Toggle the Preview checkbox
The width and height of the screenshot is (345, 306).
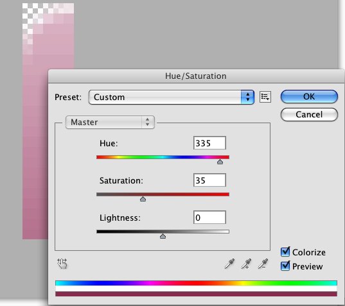coord(285,266)
